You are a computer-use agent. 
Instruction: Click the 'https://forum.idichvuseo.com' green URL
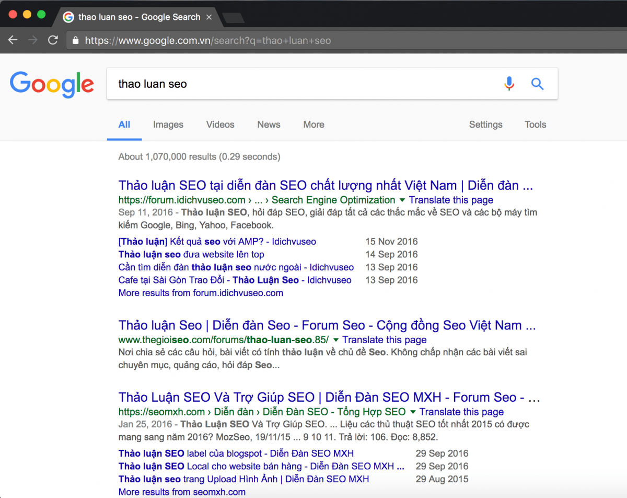[x=182, y=200]
